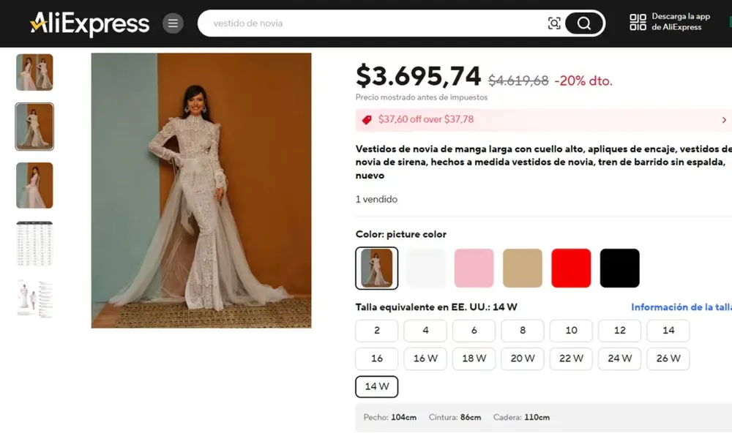Pick the picture color swatch thumbnail

[x=377, y=268]
